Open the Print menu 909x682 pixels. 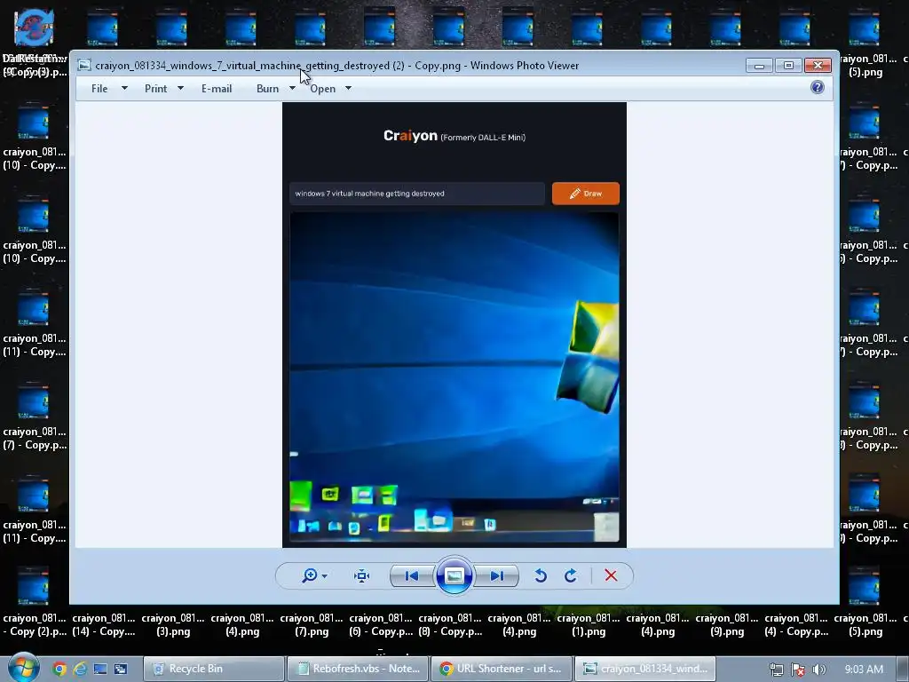point(155,89)
